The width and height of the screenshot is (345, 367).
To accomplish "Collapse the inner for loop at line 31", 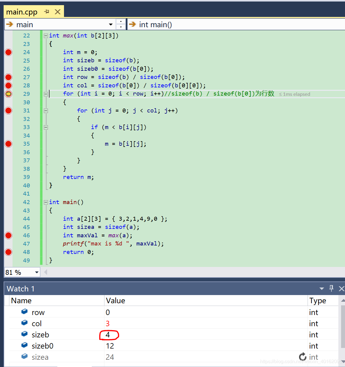I will (46, 111).
